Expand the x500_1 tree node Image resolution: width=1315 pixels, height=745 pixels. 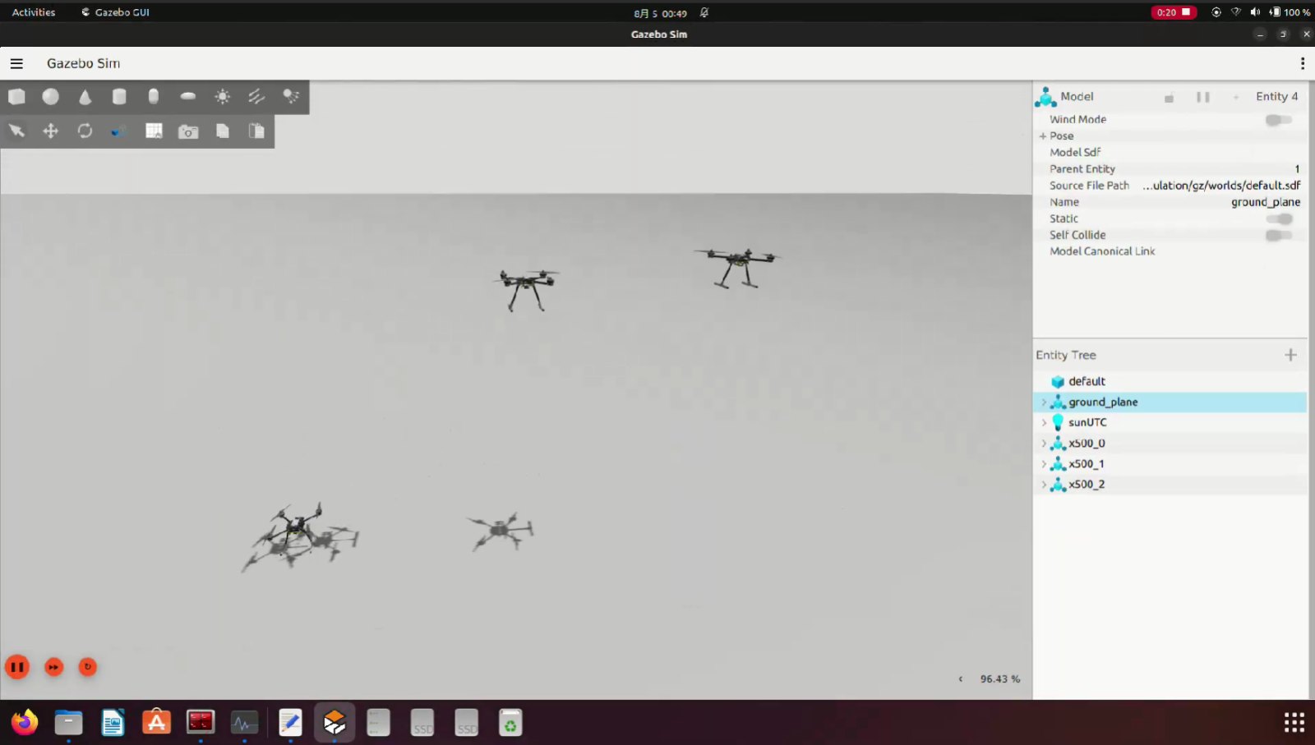click(x=1044, y=464)
